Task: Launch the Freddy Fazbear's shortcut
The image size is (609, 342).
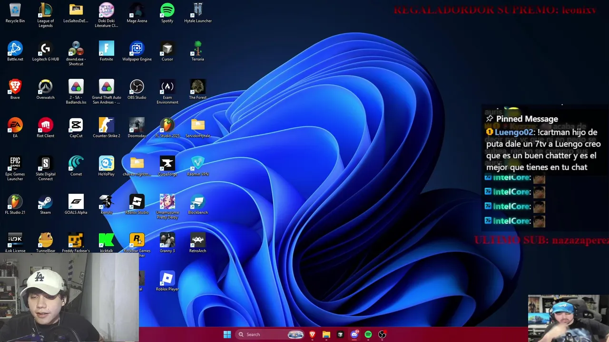Action: [x=76, y=243]
